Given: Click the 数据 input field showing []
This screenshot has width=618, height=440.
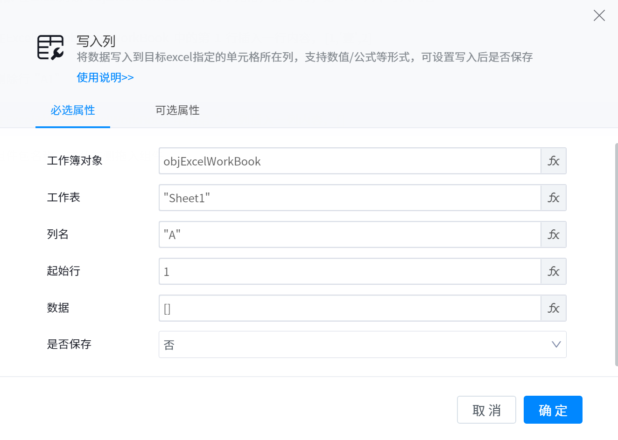Looking at the screenshot, I should [350, 309].
